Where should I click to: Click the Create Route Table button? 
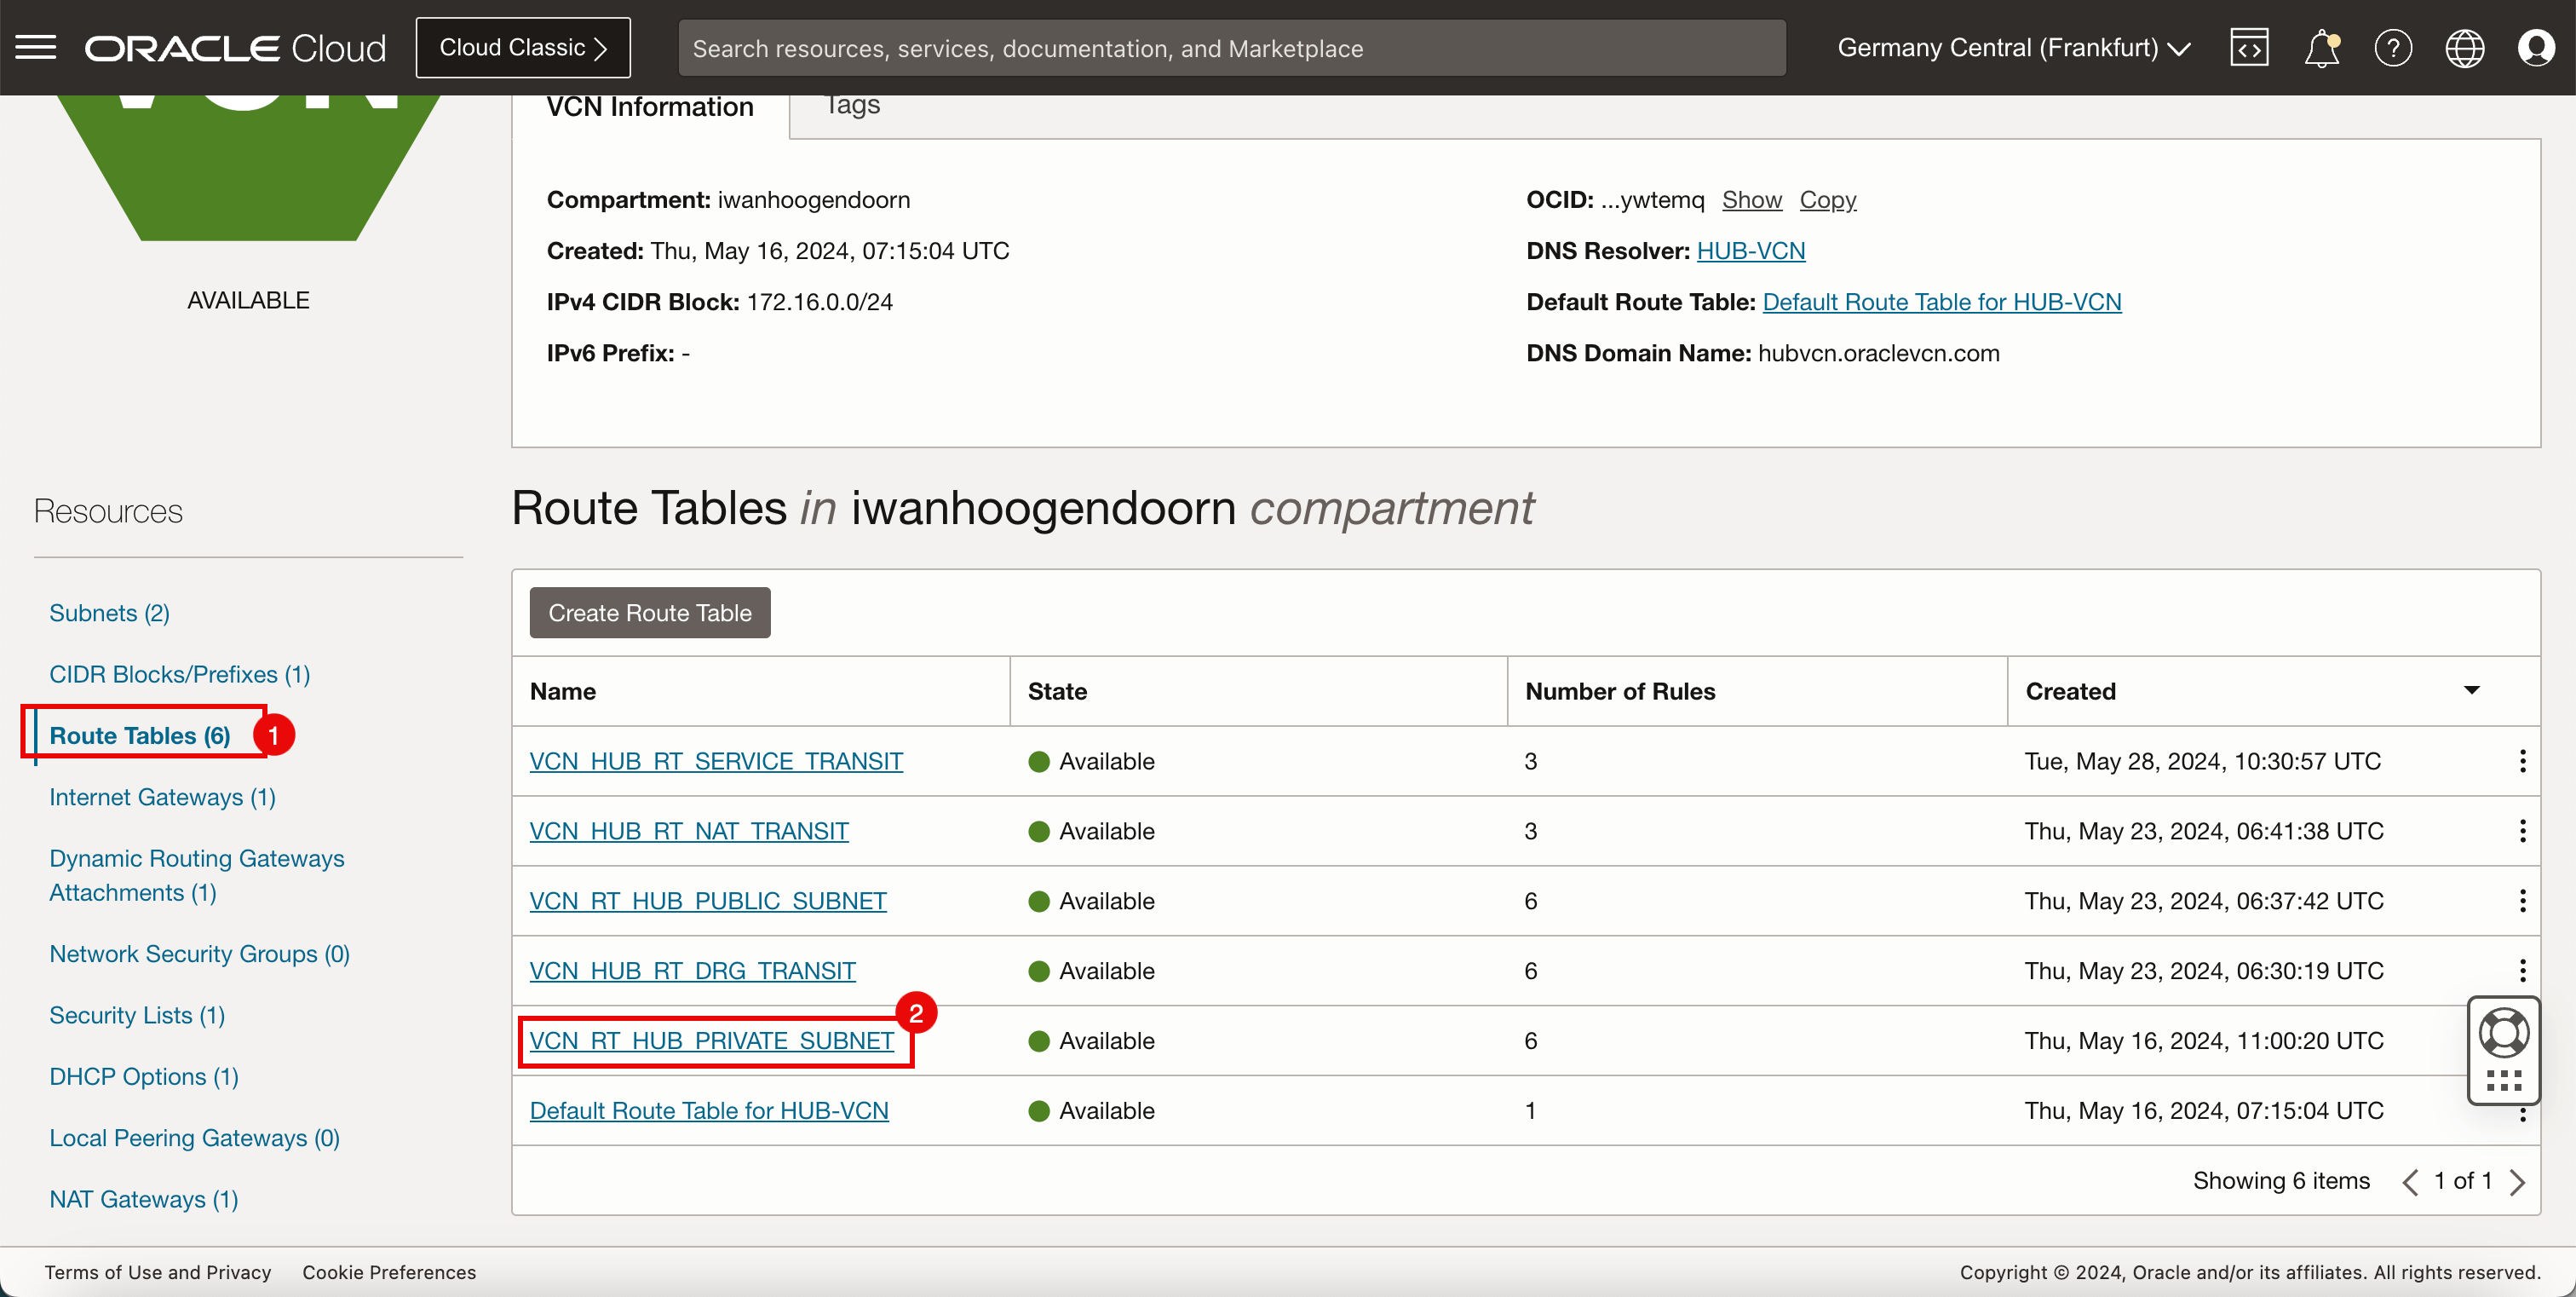click(650, 610)
